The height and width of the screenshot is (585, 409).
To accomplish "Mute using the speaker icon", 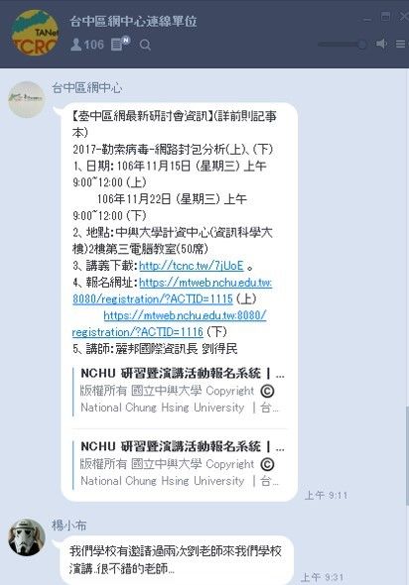I will pyautogui.click(x=381, y=44).
